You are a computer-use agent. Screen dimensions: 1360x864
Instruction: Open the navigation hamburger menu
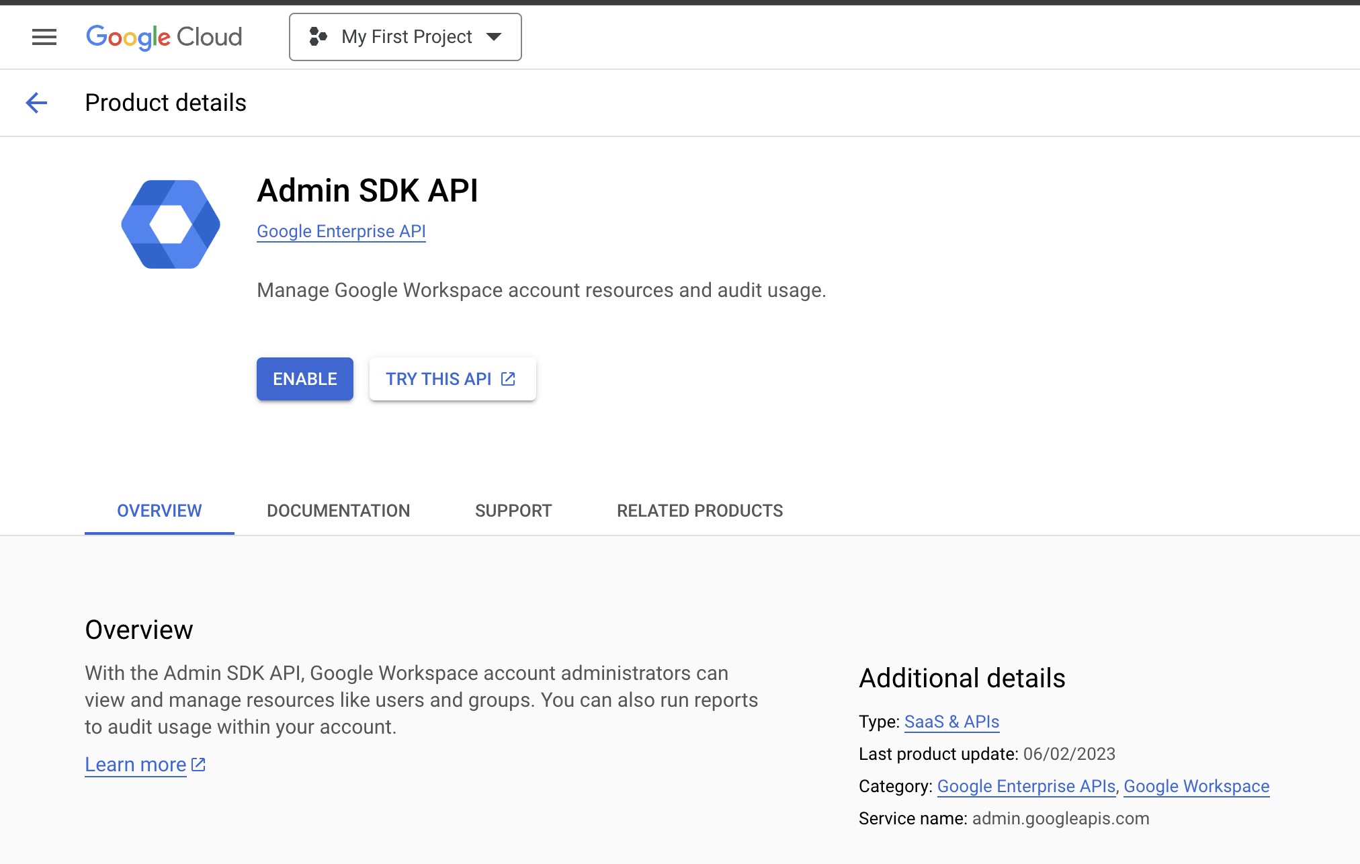[x=44, y=37]
